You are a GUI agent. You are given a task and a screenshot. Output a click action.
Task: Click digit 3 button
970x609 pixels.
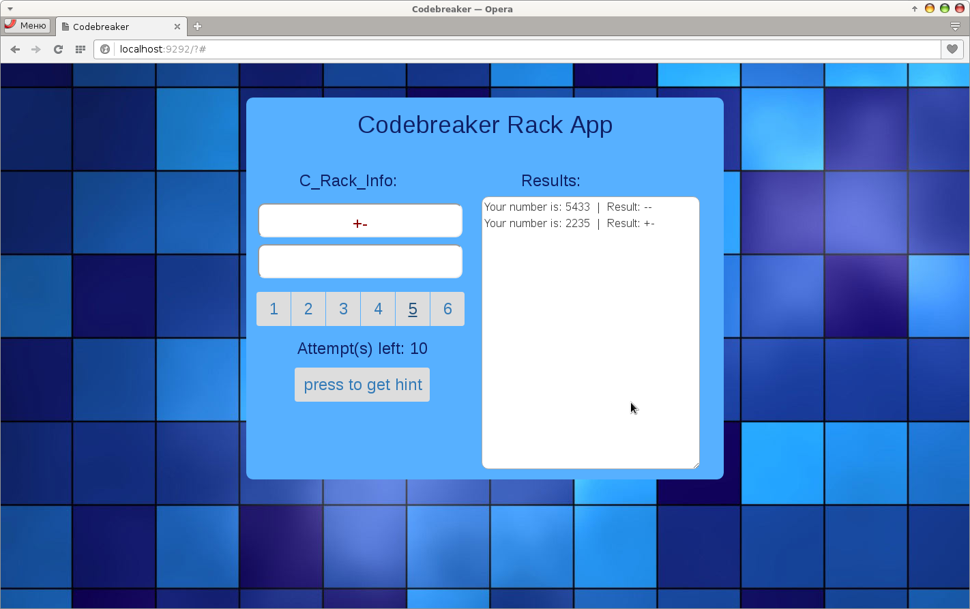tap(343, 309)
